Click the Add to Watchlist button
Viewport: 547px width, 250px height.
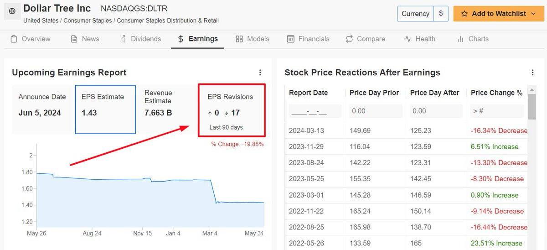click(x=498, y=14)
